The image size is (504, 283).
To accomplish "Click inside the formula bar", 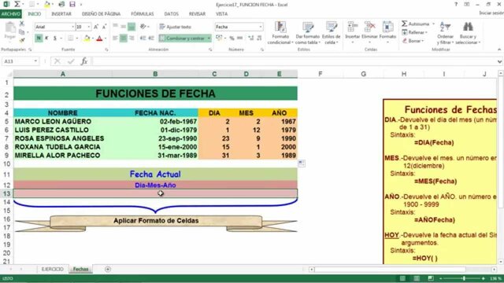I will 294,61.
